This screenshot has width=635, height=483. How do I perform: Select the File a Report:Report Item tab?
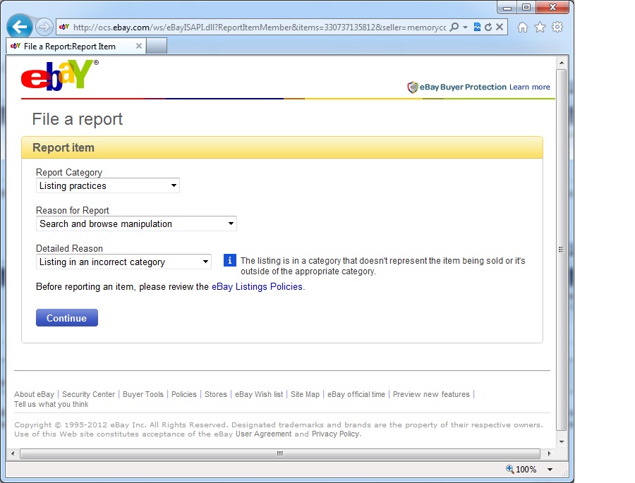[x=75, y=46]
